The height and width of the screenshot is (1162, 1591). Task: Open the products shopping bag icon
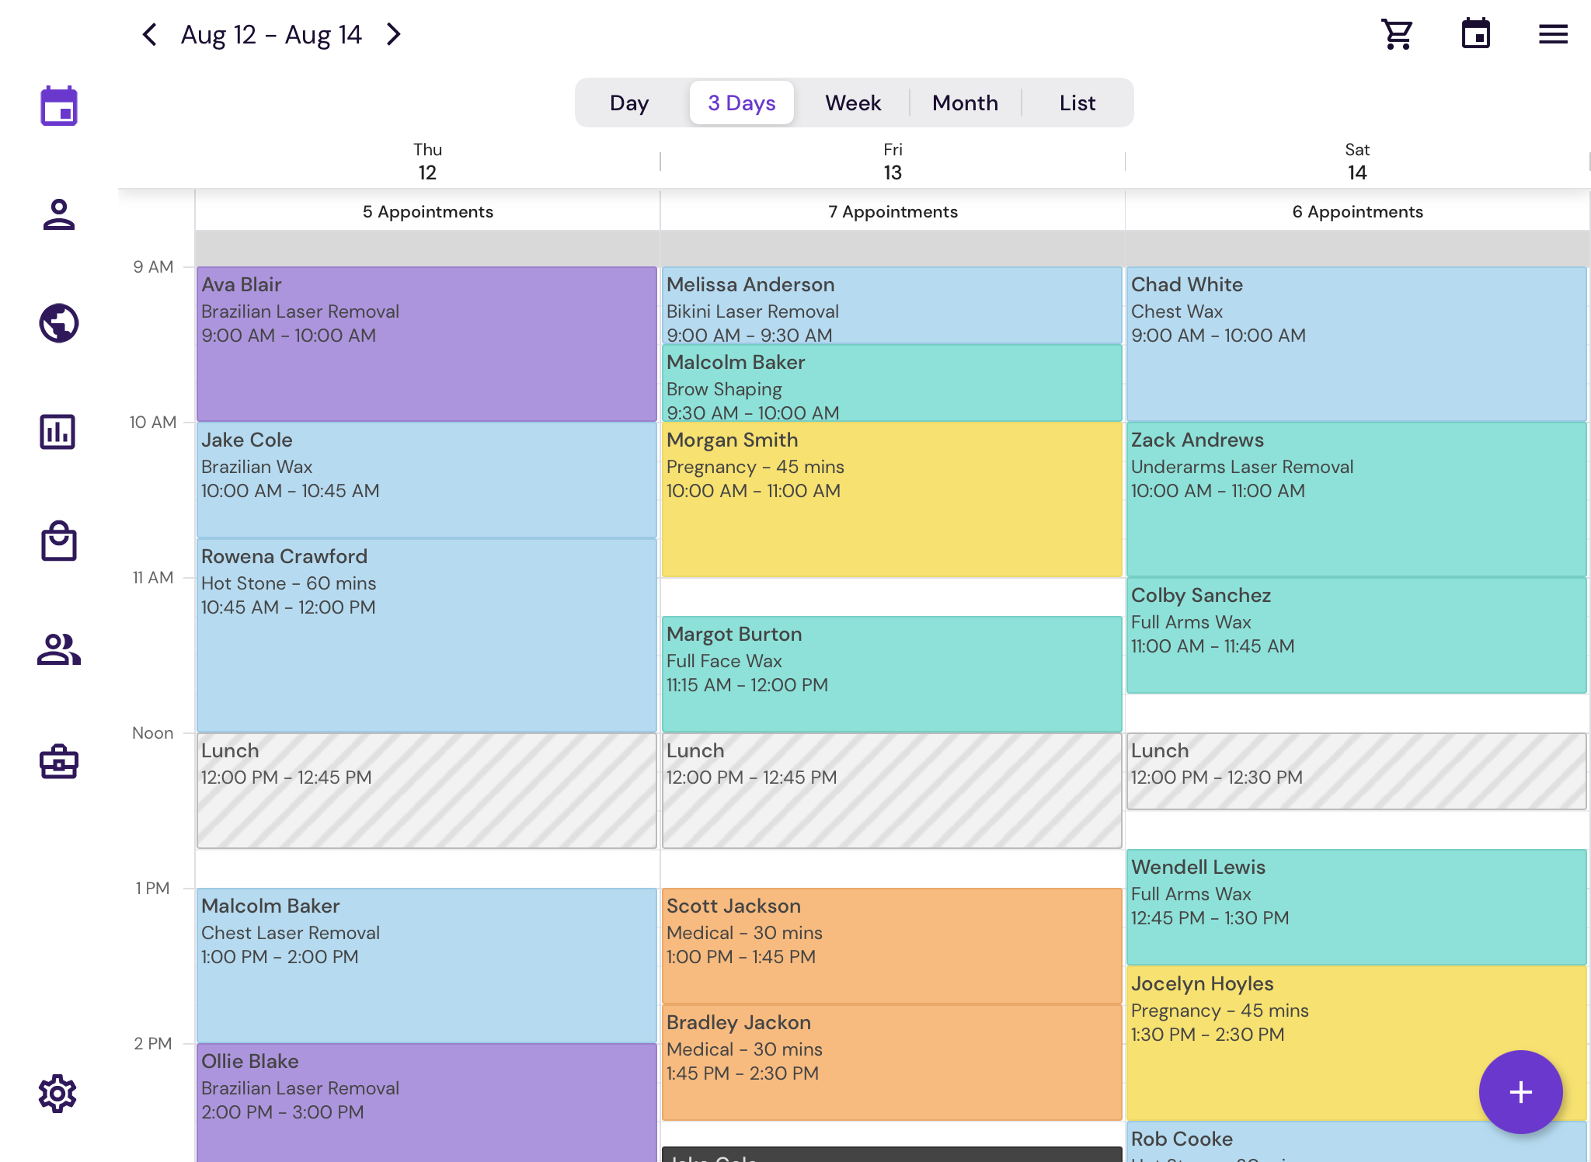[58, 542]
